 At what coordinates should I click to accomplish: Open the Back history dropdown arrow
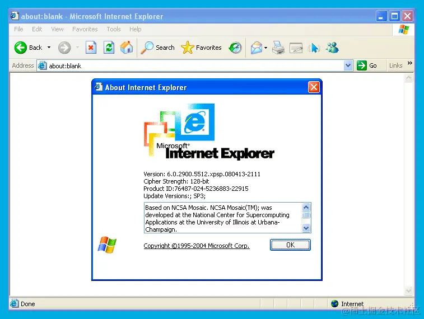49,48
